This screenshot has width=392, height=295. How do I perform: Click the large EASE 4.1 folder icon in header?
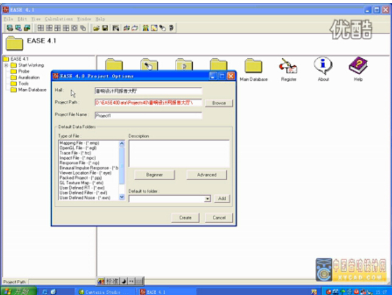point(14,43)
